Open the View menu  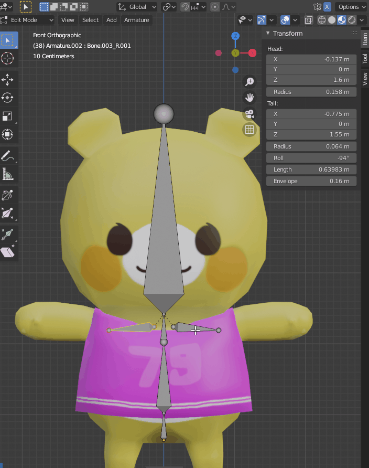coord(68,20)
